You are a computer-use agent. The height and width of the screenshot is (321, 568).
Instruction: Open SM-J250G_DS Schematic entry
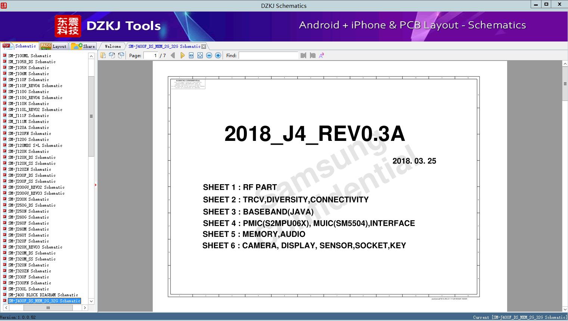pyautogui.click(x=32, y=205)
